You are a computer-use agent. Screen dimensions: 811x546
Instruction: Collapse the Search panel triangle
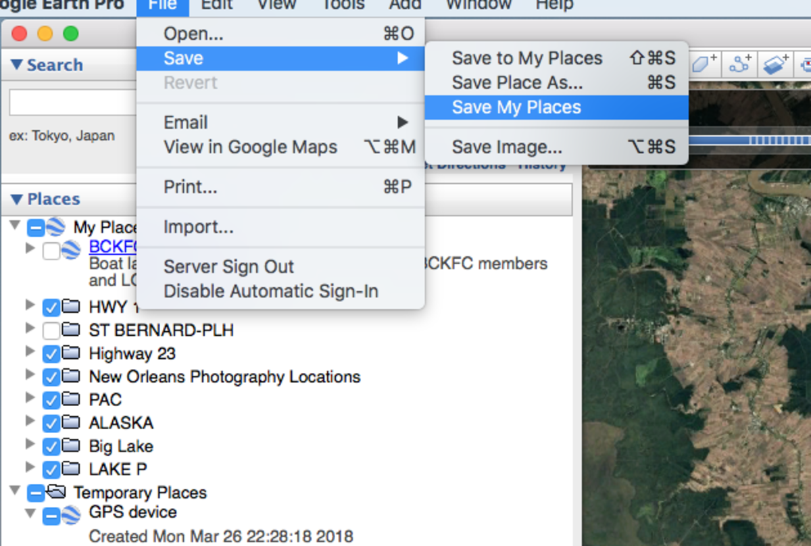tap(17, 66)
